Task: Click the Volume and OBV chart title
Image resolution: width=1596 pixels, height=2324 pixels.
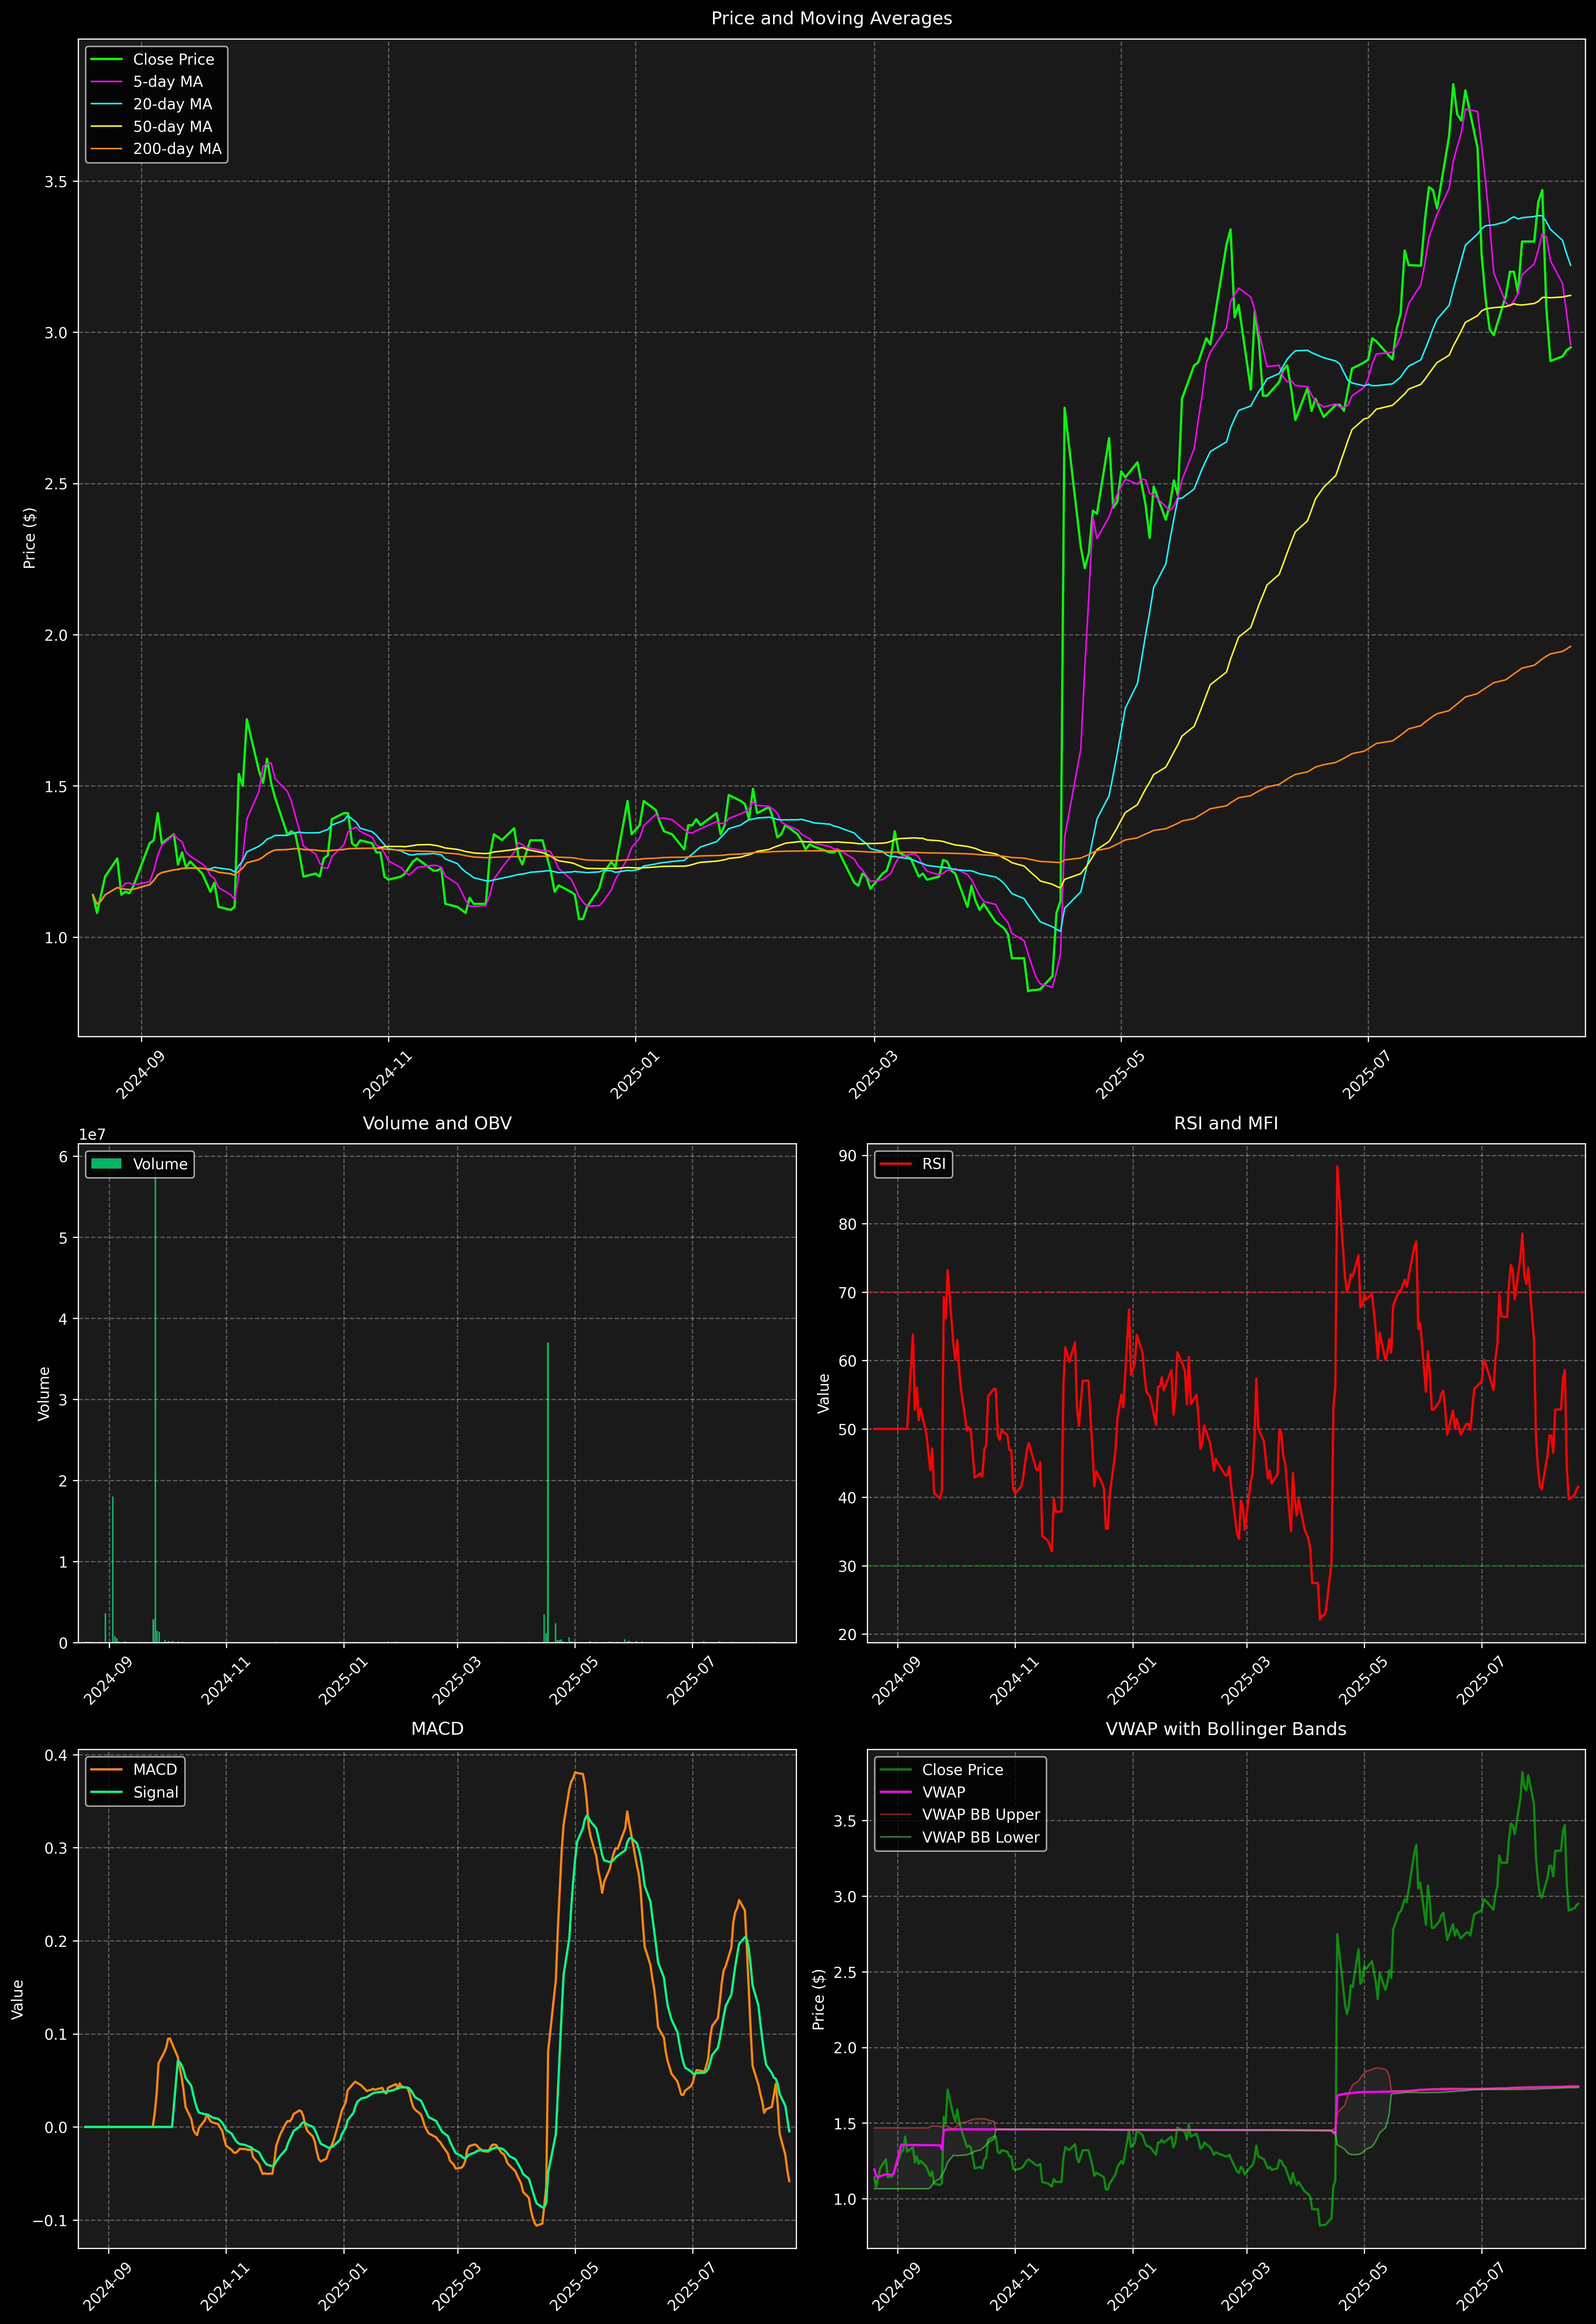Action: click(x=437, y=1123)
